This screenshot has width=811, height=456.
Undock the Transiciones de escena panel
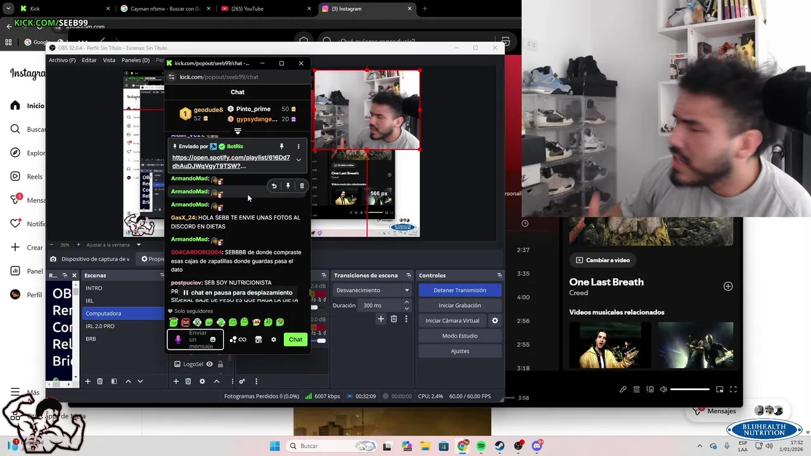coord(410,275)
